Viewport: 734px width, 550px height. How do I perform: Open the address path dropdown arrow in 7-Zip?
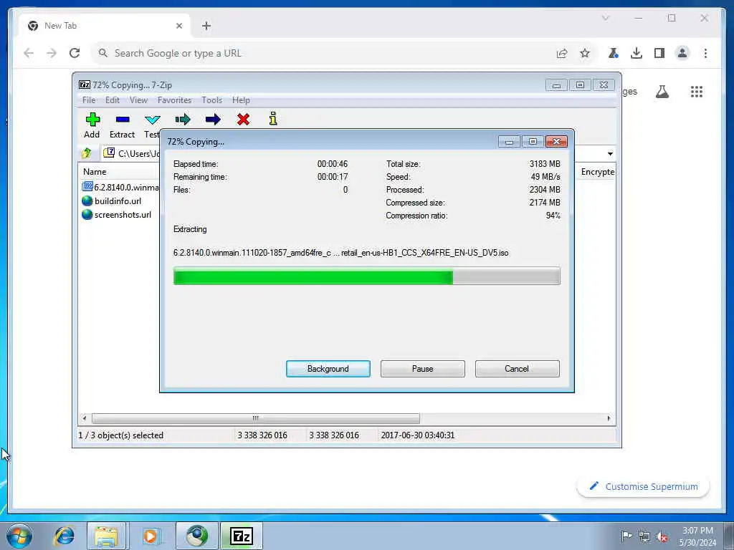tap(610, 154)
